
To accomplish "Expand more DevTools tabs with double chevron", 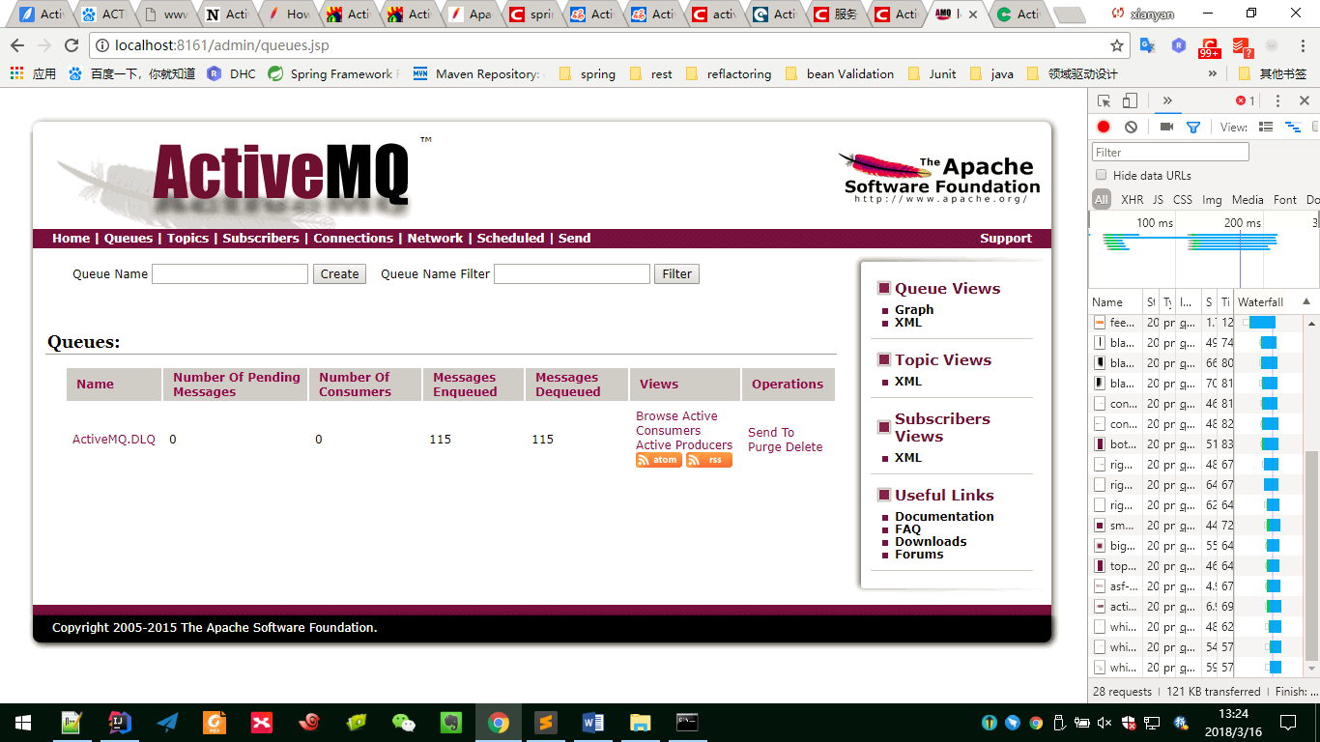I will point(1167,100).
